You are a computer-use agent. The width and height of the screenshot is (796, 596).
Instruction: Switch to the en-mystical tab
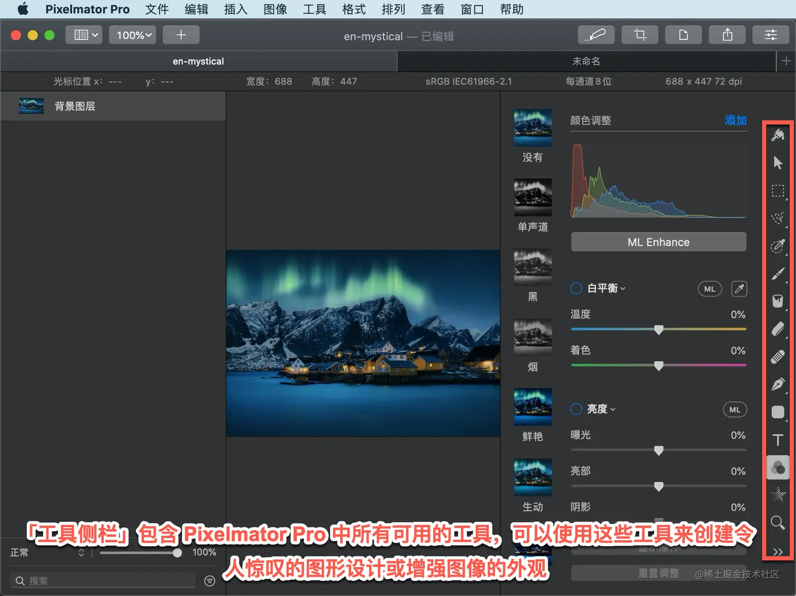tap(198, 61)
